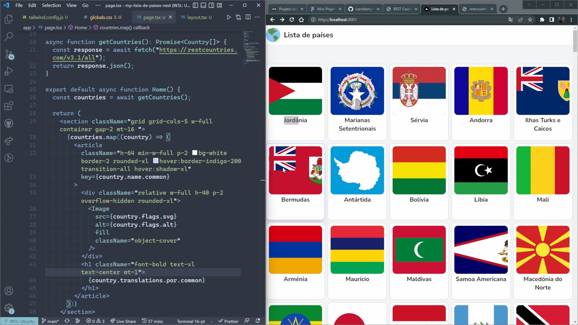
Task: Expand the hidden VS Code menus (ellipsis)
Action: pos(98,5)
